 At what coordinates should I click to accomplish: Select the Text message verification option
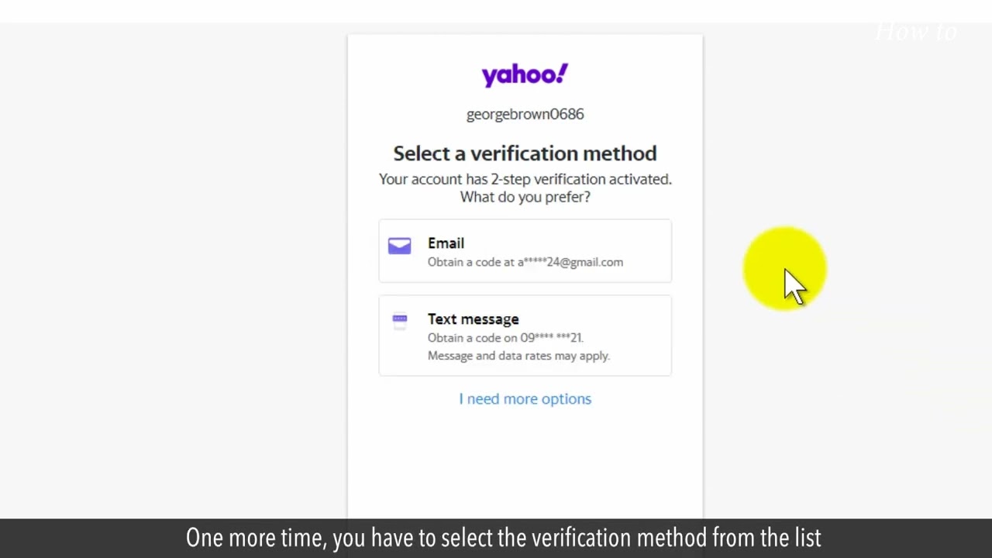coord(525,336)
